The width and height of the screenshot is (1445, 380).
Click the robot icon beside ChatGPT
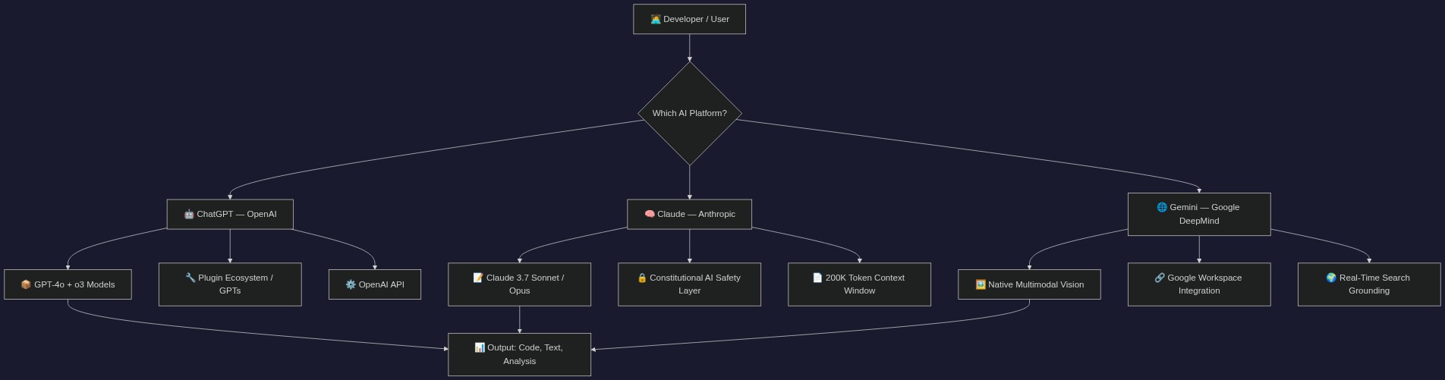click(189, 214)
